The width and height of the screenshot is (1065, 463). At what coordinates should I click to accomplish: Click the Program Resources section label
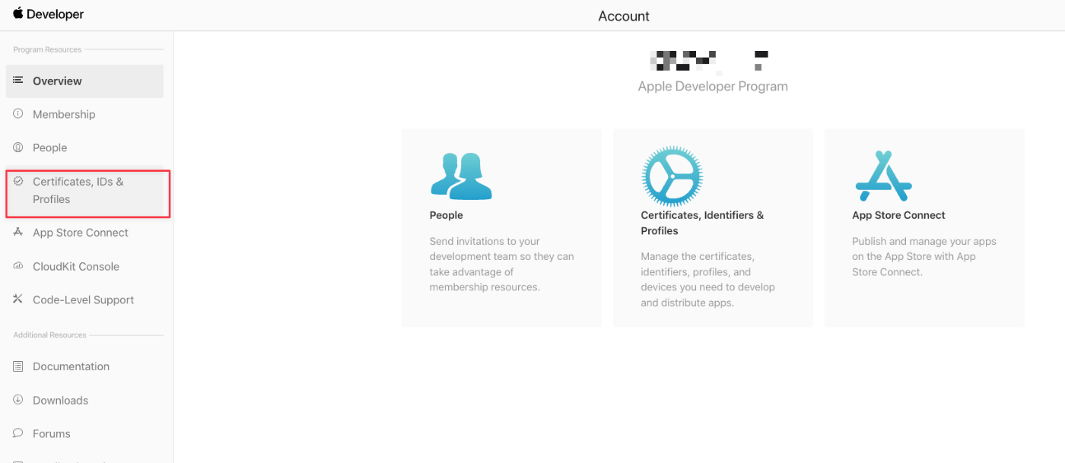47,49
